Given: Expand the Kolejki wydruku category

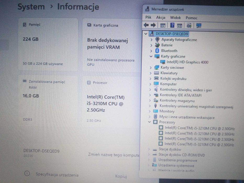Looking at the screenshot, I should [x=150, y=79].
